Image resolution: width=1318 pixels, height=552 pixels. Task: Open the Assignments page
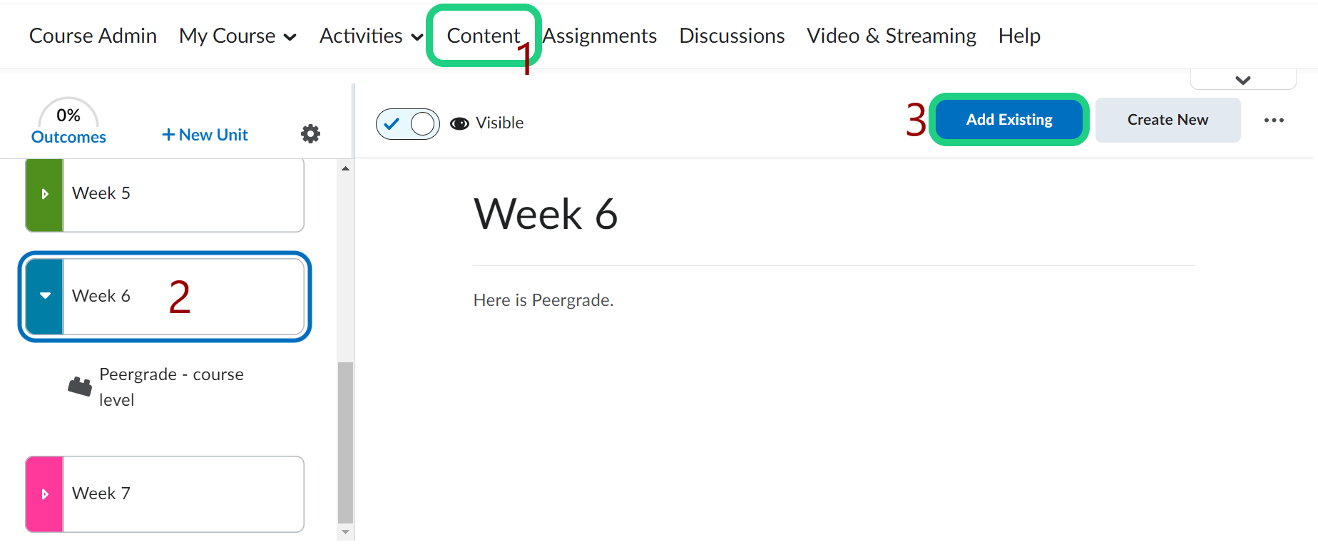[x=600, y=36]
